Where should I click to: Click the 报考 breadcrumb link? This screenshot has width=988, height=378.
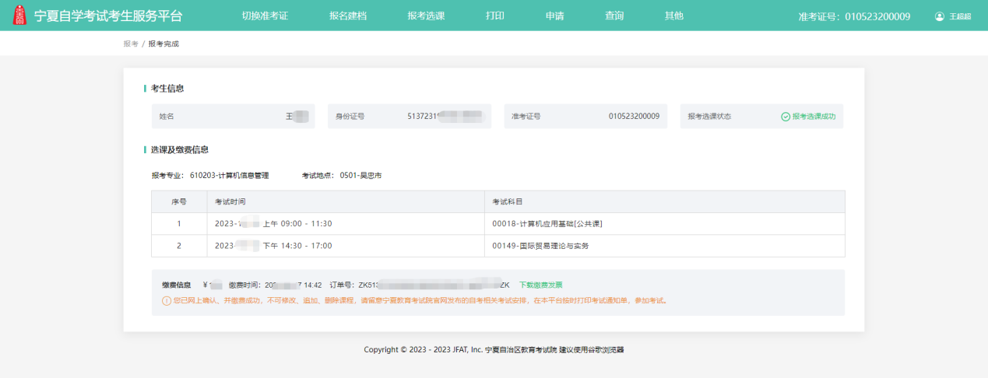(x=130, y=44)
